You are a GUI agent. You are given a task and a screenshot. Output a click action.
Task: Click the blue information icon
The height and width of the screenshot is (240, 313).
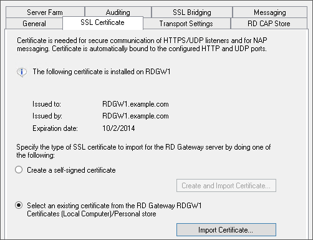tap(22, 72)
